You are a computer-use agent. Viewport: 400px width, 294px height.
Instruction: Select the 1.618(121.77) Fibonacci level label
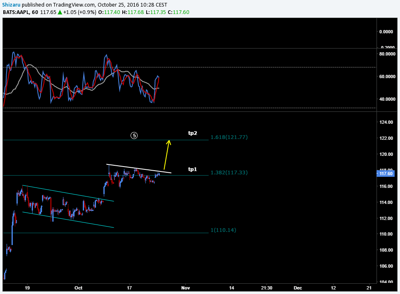(x=229, y=137)
